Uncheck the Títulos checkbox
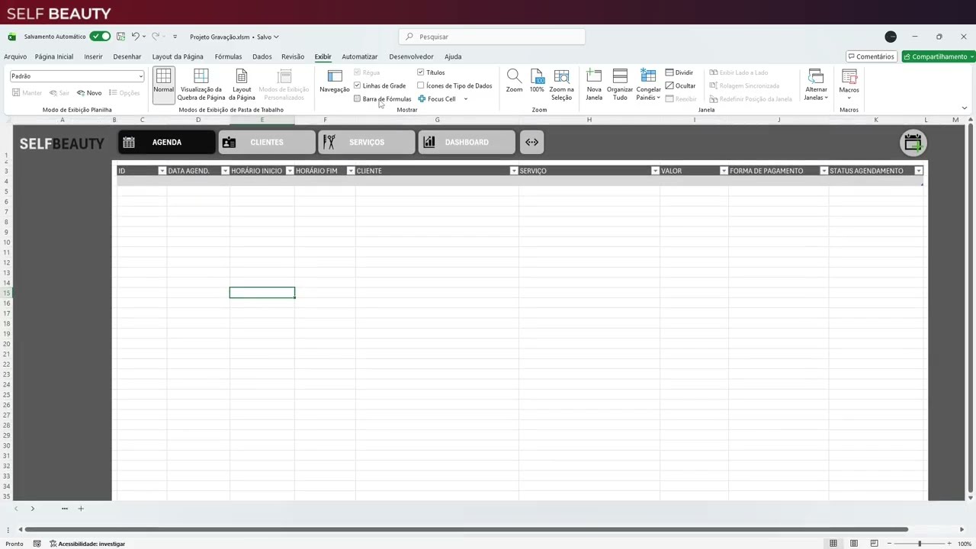Viewport: 976px width, 549px height. pos(420,72)
